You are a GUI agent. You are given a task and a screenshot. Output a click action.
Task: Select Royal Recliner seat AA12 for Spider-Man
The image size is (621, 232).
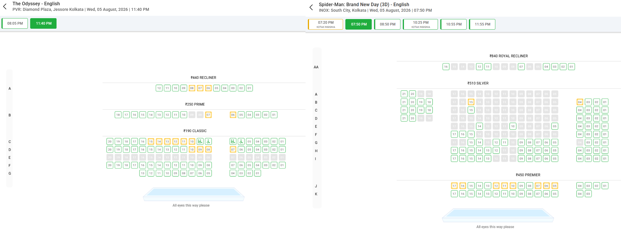pyautogui.click(x=479, y=67)
